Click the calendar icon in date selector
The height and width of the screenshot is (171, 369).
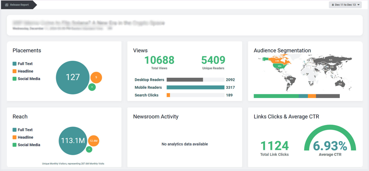point(333,5)
